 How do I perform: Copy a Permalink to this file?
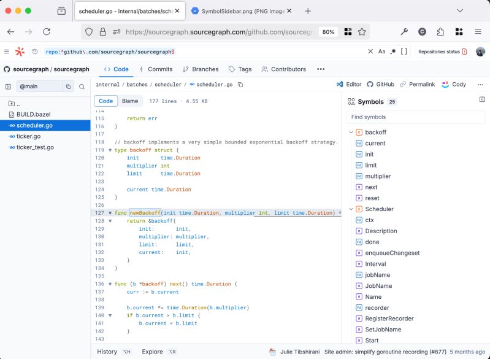(418, 85)
